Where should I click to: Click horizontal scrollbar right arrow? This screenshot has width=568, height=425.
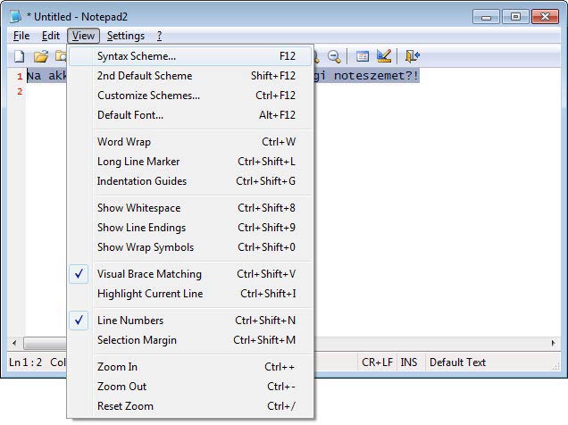[x=553, y=343]
